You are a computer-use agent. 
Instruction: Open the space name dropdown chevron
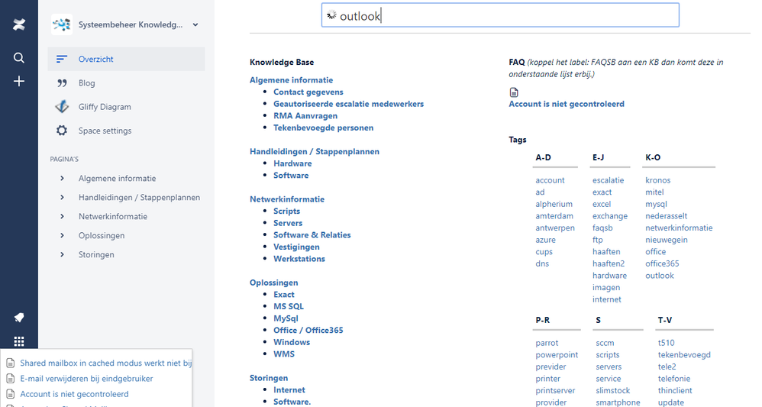click(x=195, y=24)
